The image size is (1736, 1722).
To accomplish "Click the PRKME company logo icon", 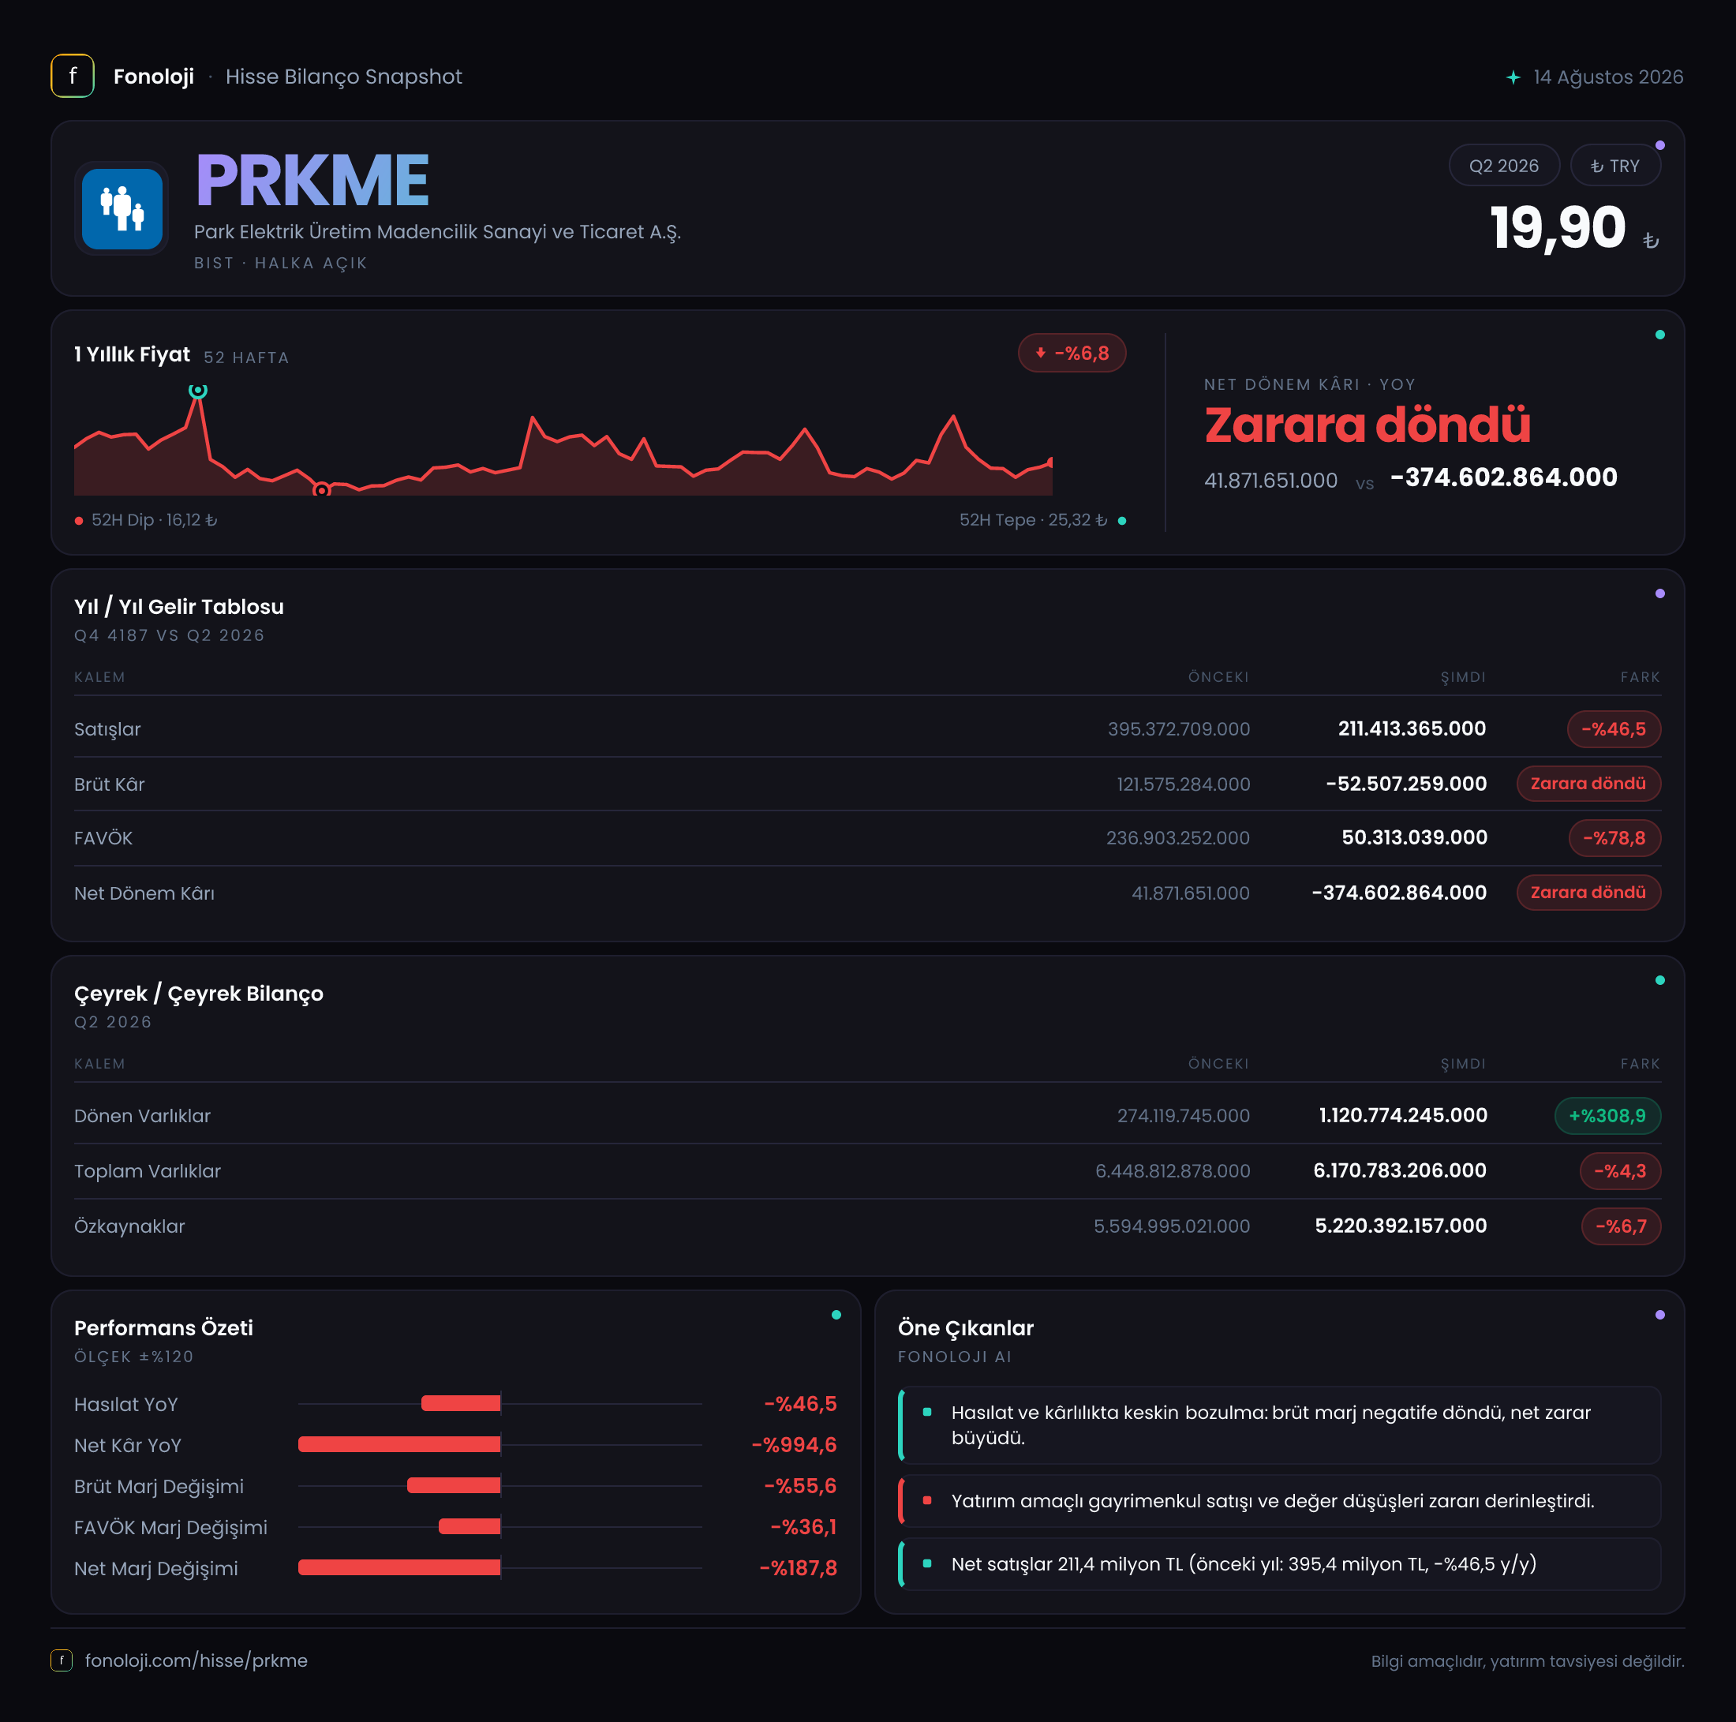I will point(122,208).
